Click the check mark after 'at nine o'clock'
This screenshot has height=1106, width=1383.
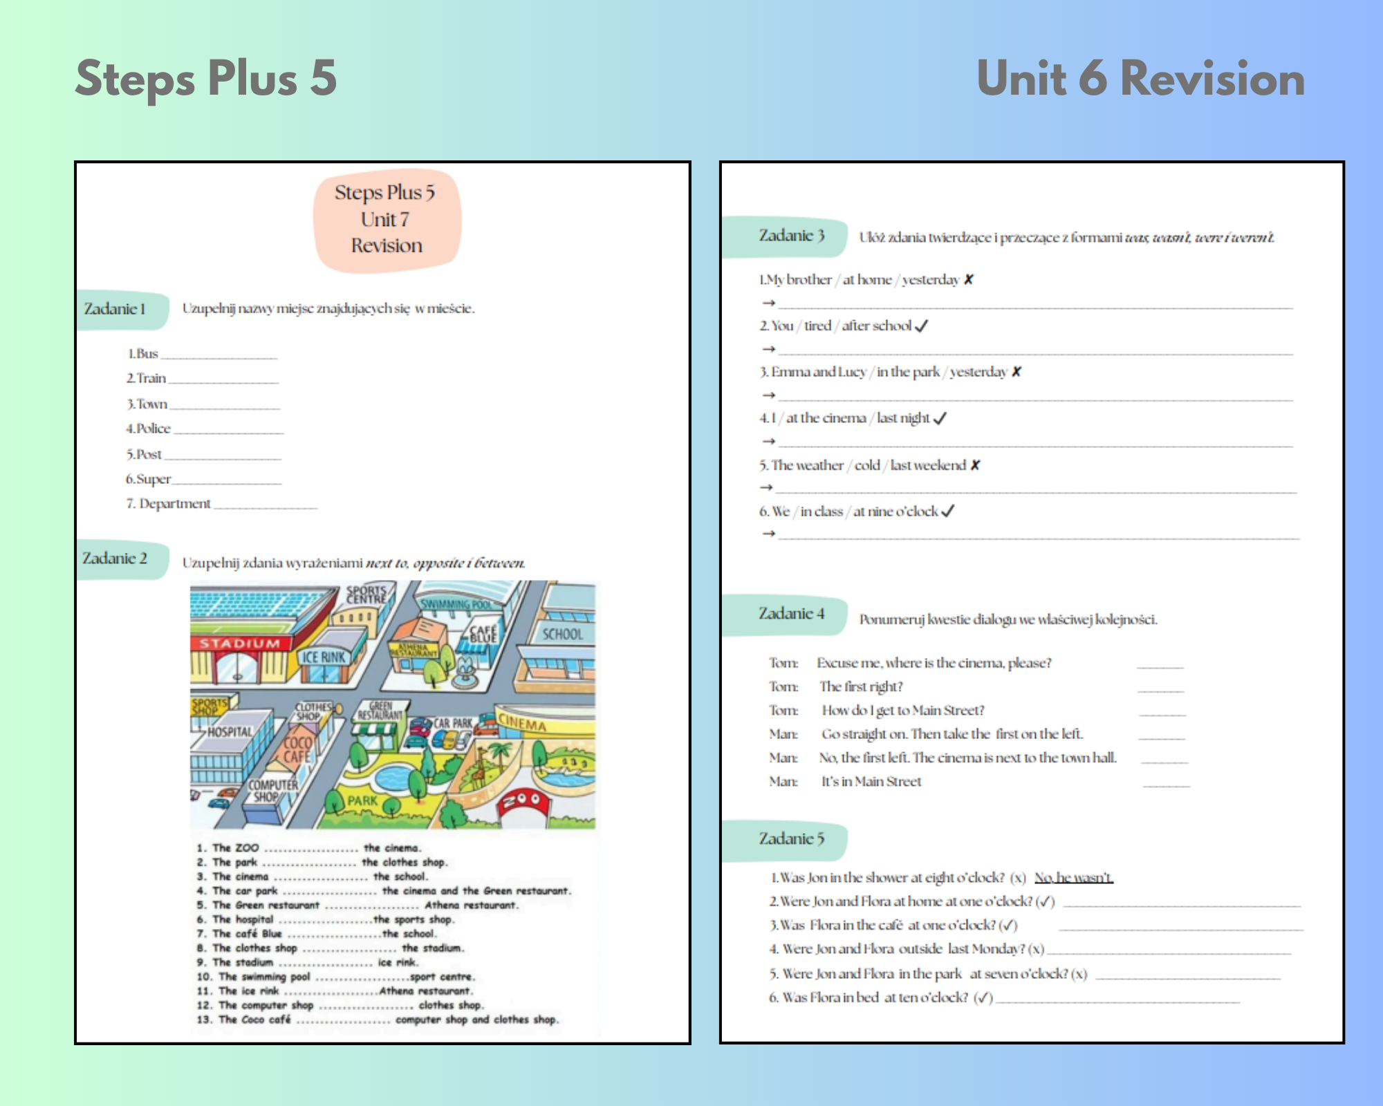(x=948, y=512)
